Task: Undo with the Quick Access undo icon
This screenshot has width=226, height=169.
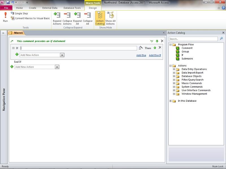Action: 13,3
